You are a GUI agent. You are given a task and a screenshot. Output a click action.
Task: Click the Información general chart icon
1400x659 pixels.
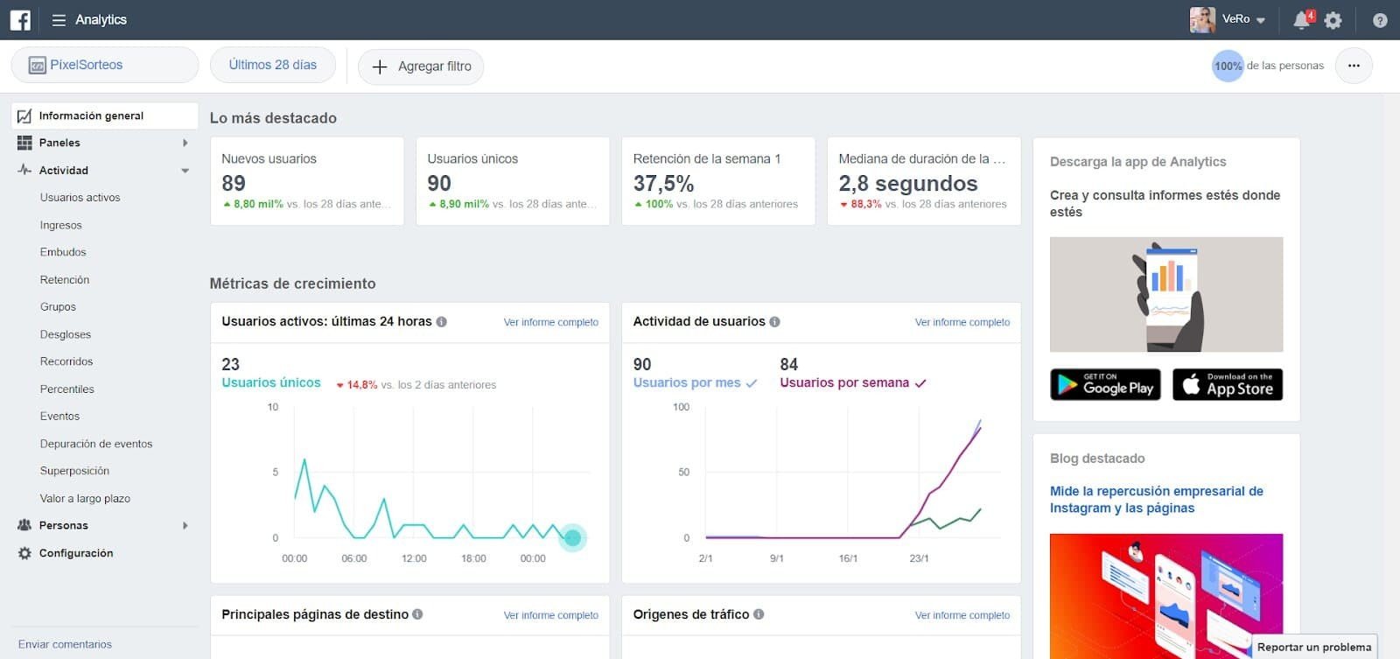click(x=24, y=116)
